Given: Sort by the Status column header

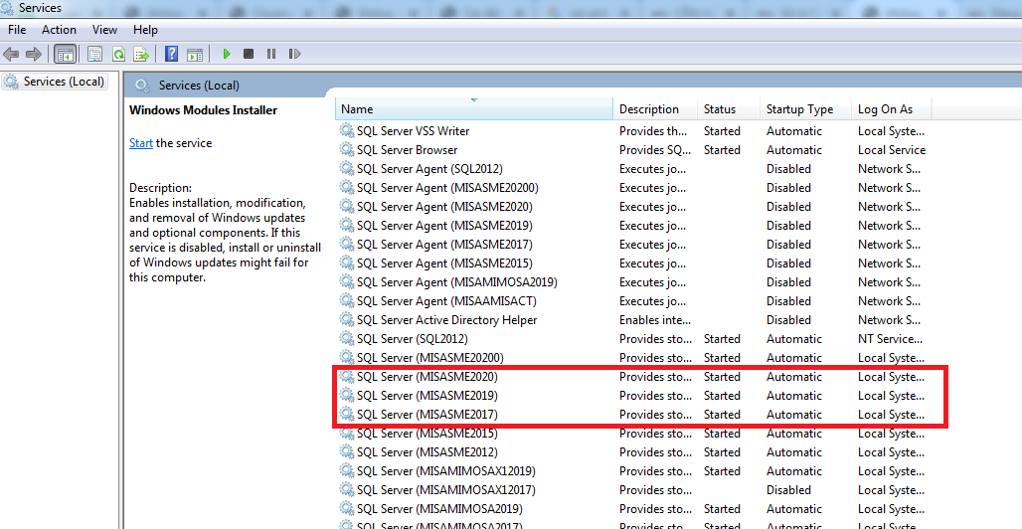Looking at the screenshot, I should coord(728,109).
